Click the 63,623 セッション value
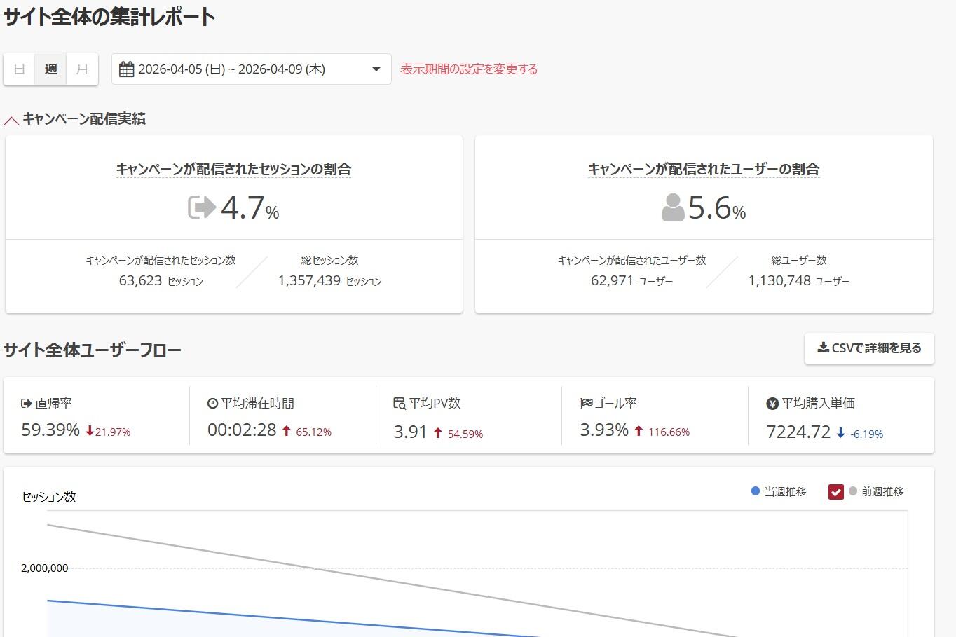Viewport: 956px width, 637px height. pos(159,280)
